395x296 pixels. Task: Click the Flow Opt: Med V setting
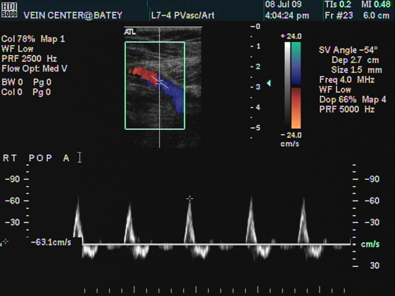[34, 69]
